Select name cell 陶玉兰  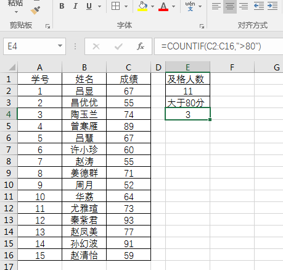[84, 114]
